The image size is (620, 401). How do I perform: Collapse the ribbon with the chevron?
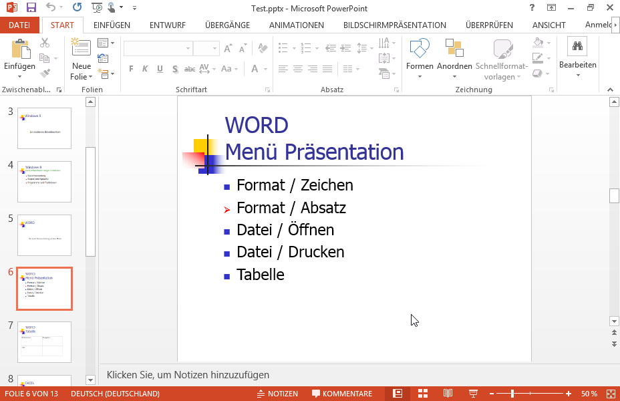[610, 90]
